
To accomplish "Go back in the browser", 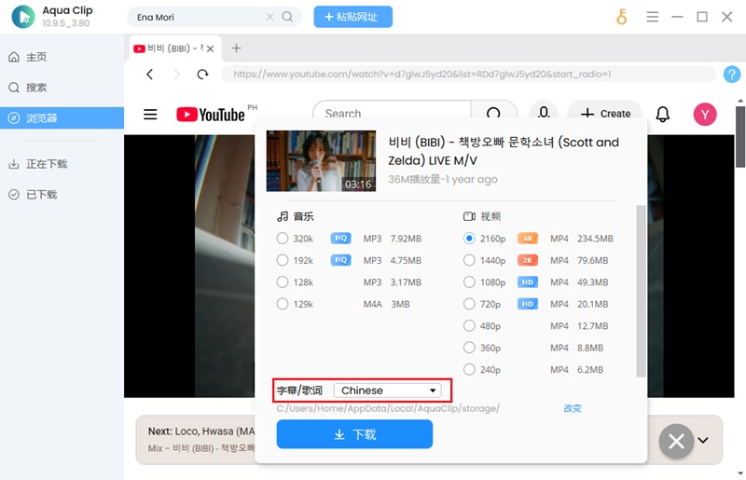I will pyautogui.click(x=150, y=75).
